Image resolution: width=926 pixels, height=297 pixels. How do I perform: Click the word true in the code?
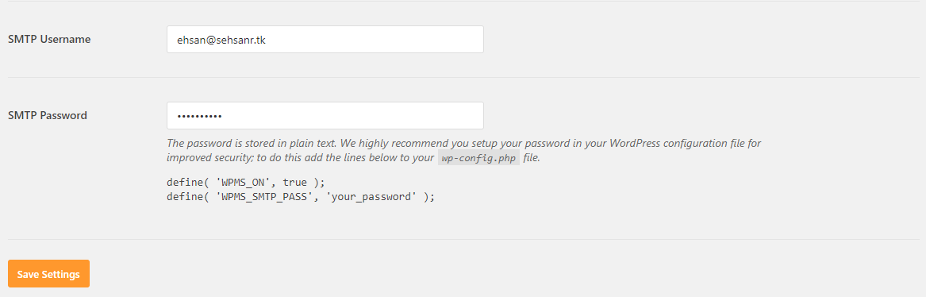(294, 183)
